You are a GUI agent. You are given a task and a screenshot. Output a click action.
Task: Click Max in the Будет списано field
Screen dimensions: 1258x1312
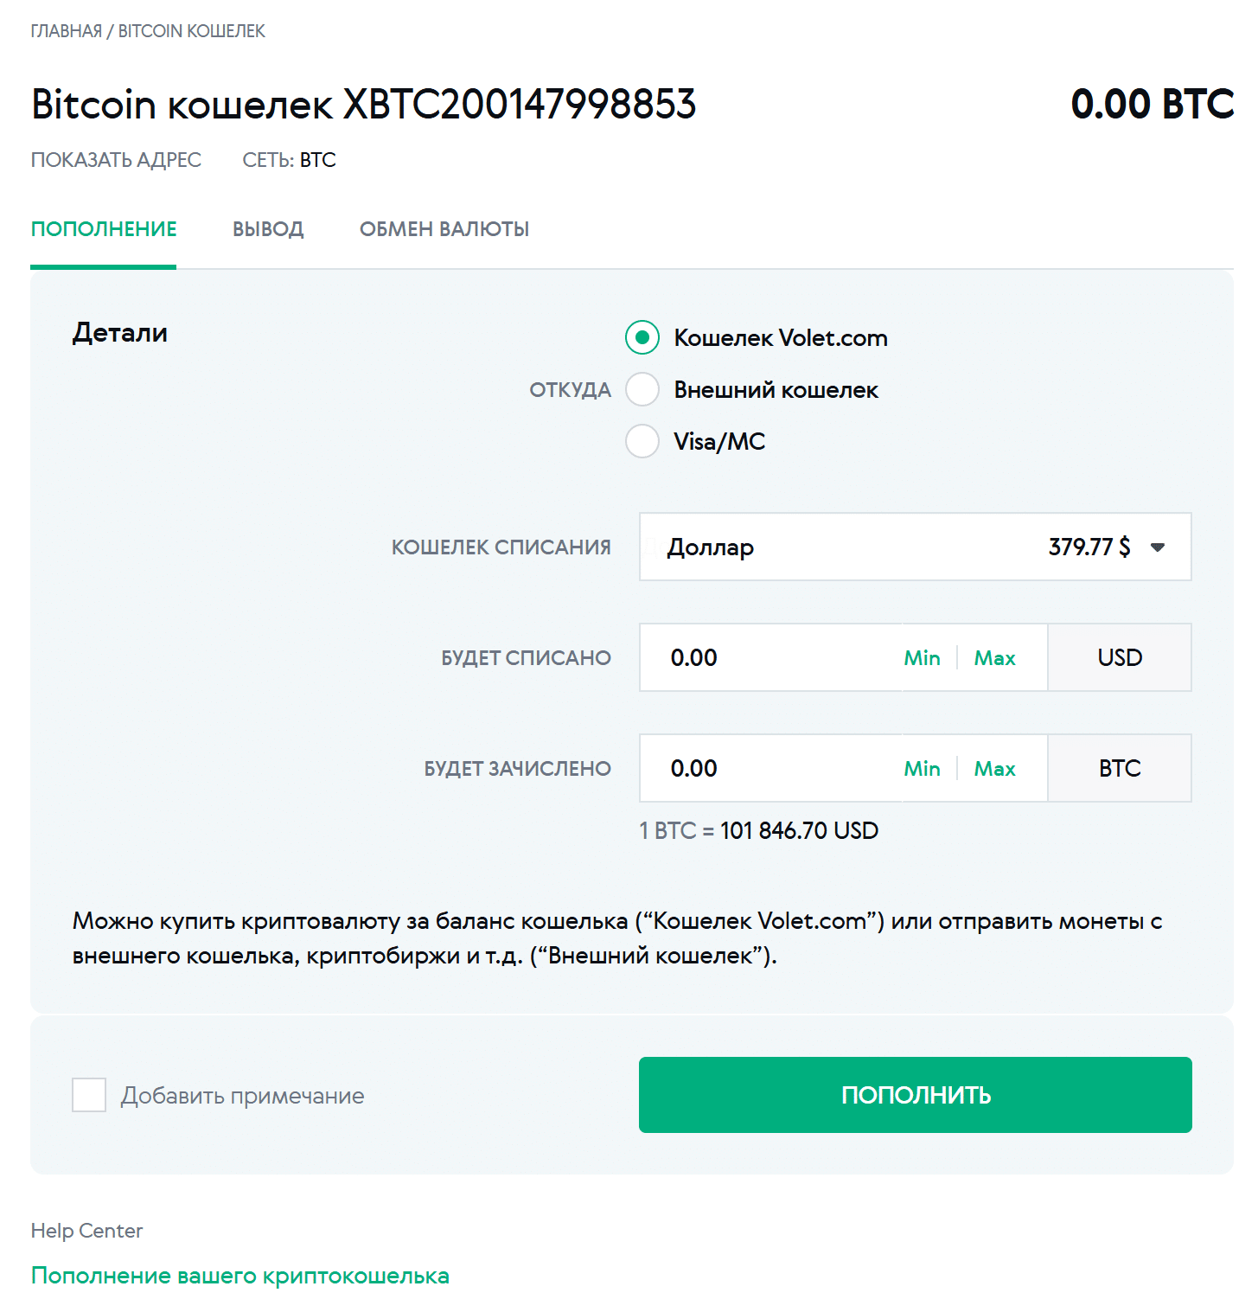(x=994, y=658)
